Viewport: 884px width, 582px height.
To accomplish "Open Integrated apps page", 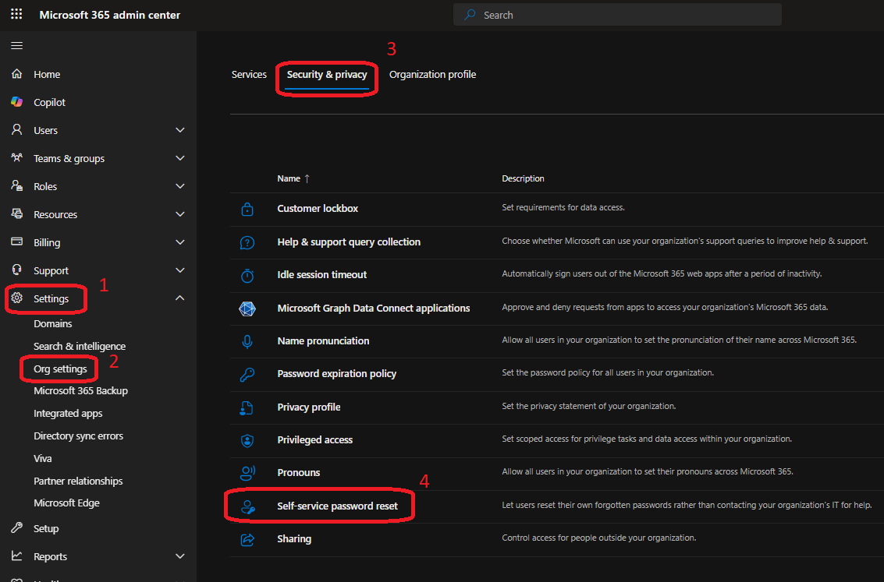I will click(x=68, y=413).
